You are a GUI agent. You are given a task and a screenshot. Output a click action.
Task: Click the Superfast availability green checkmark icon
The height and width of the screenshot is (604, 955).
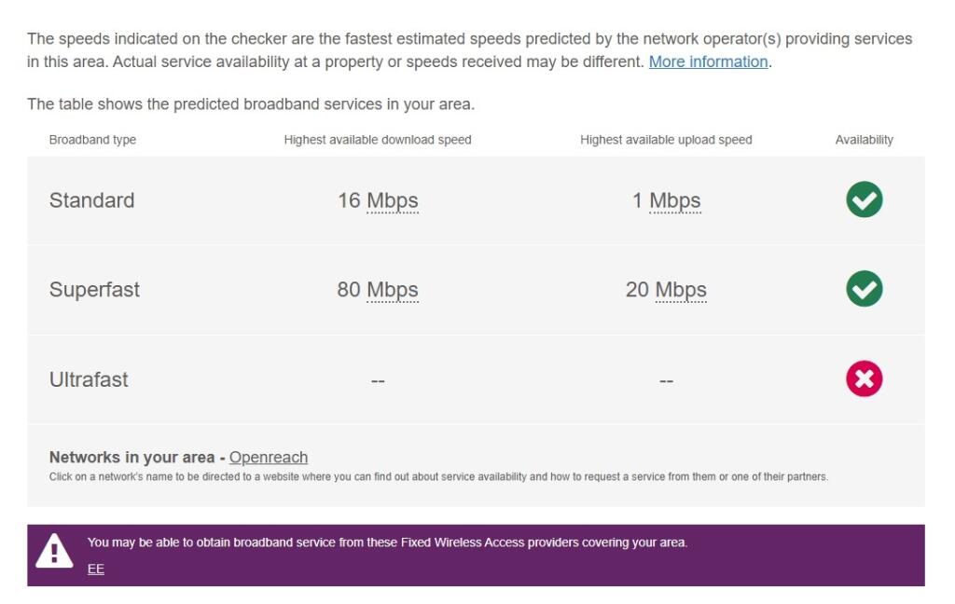(x=864, y=289)
